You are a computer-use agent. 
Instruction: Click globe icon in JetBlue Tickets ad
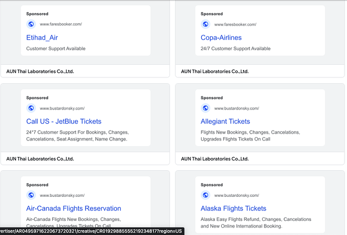point(31,108)
